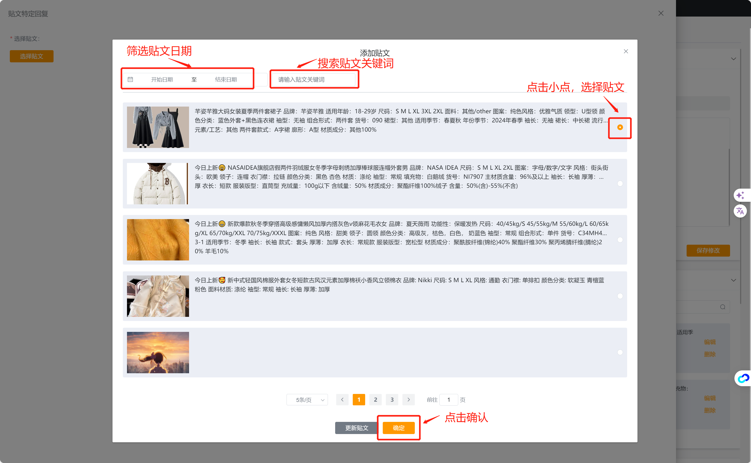Go to page 3 of the post list

click(x=392, y=400)
